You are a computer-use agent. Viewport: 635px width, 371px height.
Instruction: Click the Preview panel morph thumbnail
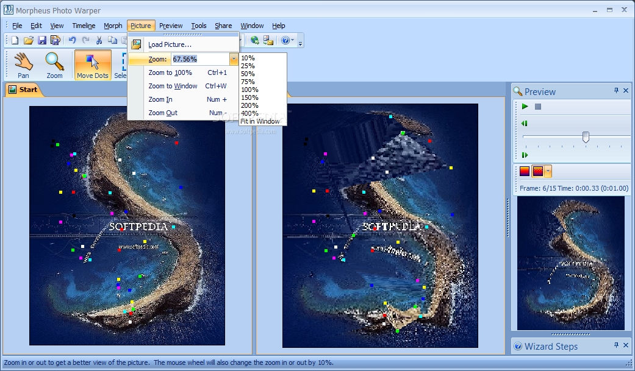tap(571, 263)
